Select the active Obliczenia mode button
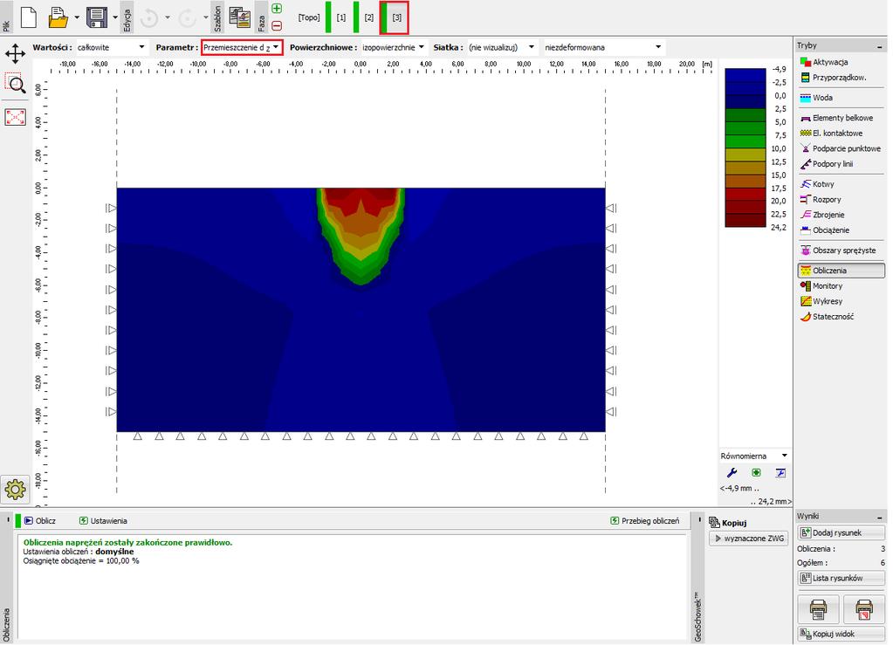893x645 pixels. coord(841,271)
